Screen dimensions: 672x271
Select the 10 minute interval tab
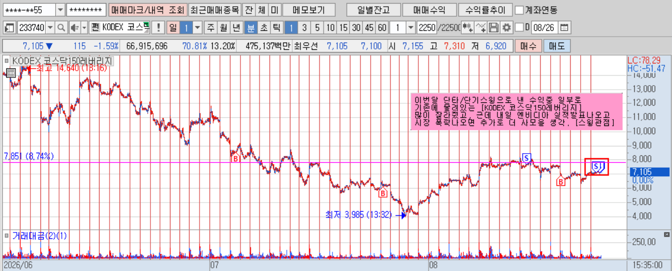coord(330,28)
